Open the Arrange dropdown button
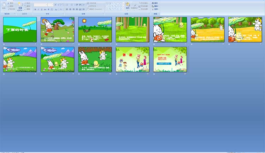265x153 pixels. [128, 6]
